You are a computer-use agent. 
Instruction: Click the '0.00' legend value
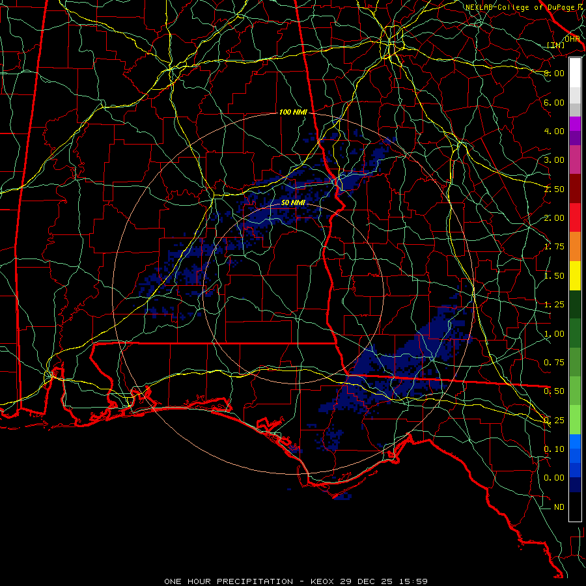pos(554,478)
